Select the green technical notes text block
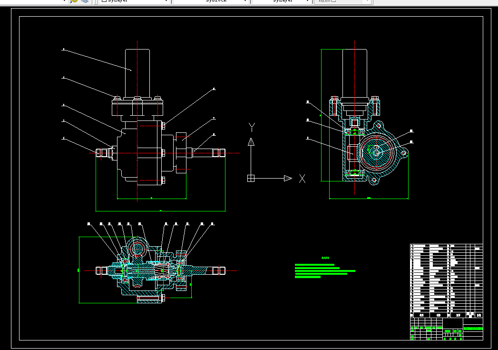Screen dimensions: 498x350 (325, 270)
